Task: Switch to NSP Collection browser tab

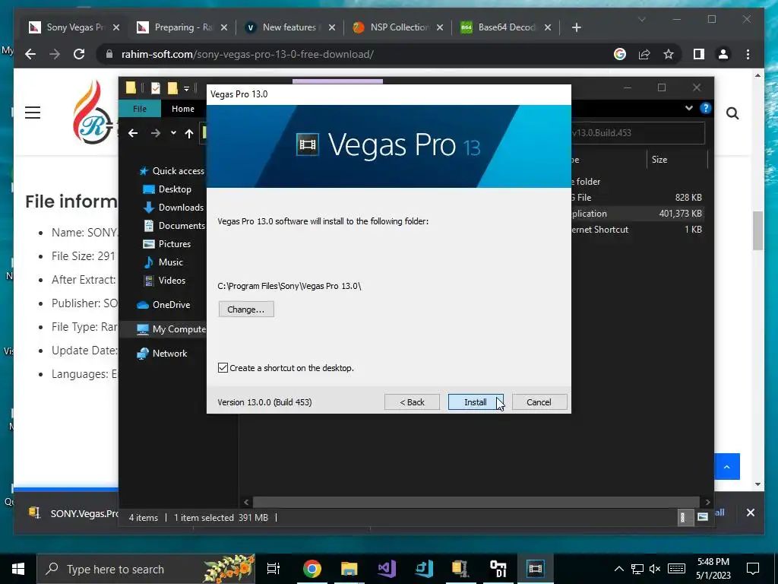Action: click(x=398, y=27)
